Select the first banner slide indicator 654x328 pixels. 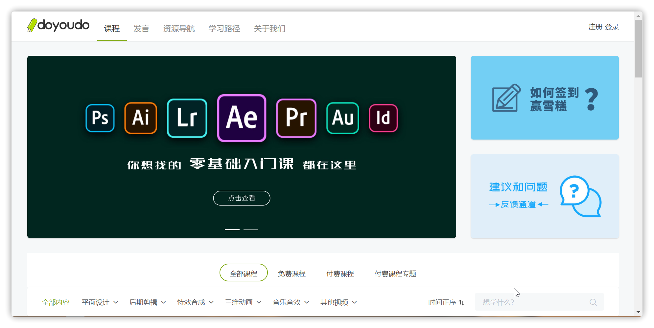pos(232,230)
